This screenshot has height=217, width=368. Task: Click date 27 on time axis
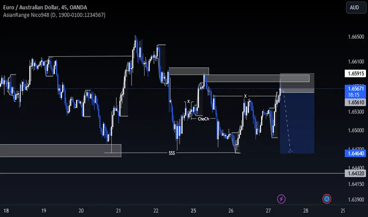coord(268,211)
